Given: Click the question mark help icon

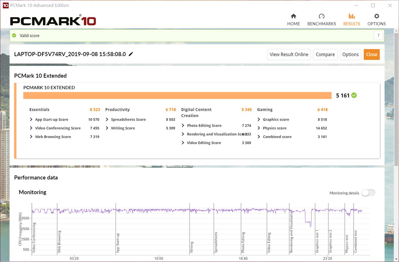Looking at the screenshot, I should point(378,35).
